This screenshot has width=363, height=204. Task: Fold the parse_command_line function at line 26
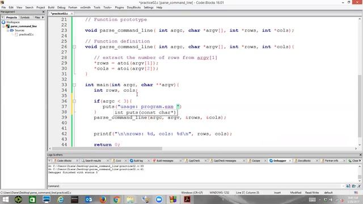74,47
